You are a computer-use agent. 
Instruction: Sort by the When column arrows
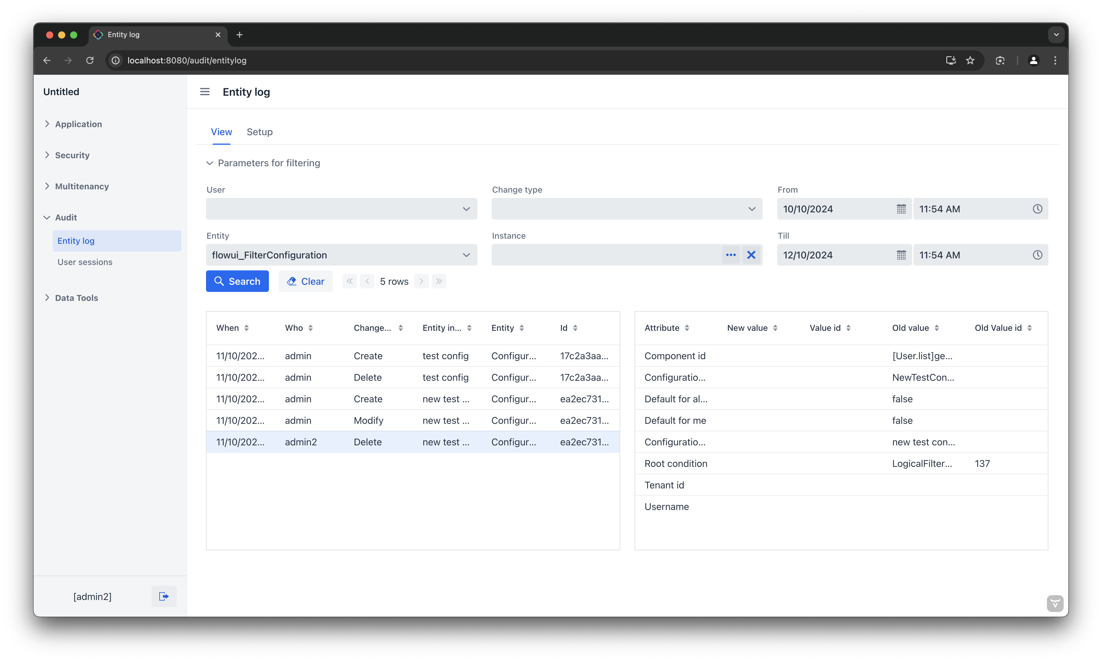click(x=246, y=328)
